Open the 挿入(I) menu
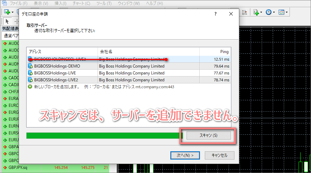Image resolution: width=311 pixels, height=173 pixels. [60, 3]
